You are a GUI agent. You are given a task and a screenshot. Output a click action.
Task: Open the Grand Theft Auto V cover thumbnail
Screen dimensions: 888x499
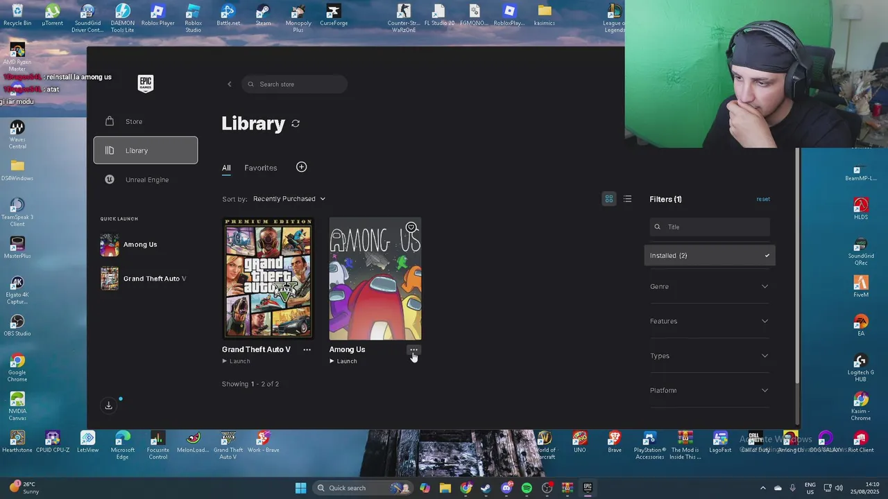coord(268,279)
